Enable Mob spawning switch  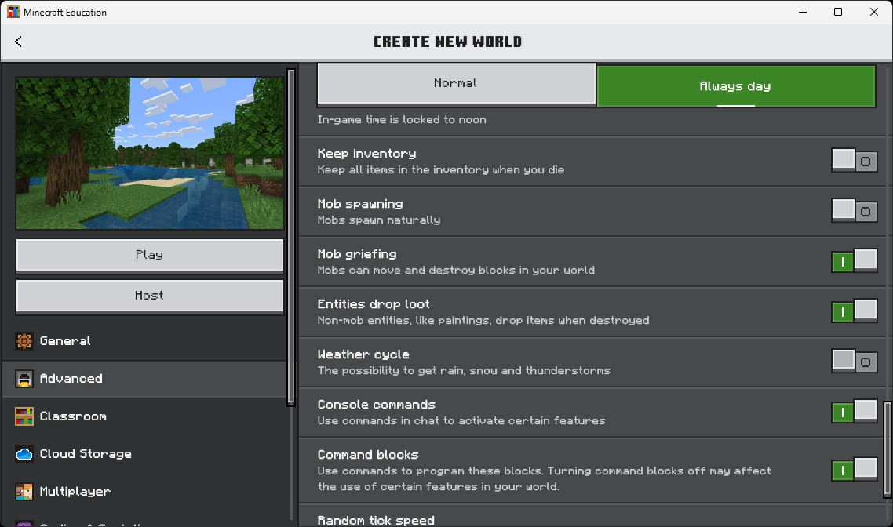tap(855, 211)
